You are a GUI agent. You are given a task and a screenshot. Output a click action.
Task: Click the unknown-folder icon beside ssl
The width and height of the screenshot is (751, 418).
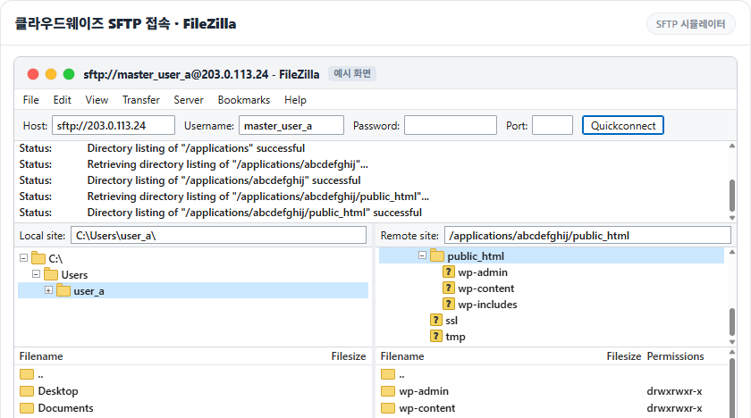[x=436, y=320]
